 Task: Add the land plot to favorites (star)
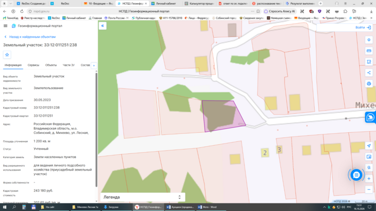pyautogui.click(x=7, y=55)
